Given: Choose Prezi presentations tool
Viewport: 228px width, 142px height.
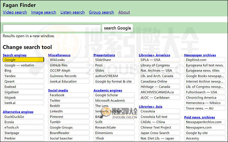Looking at the screenshot, I should click(114, 65).
